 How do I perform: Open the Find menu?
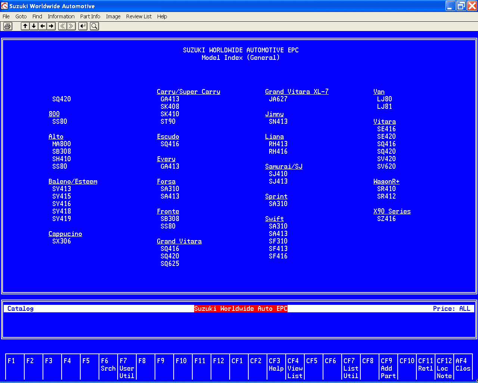[37, 16]
